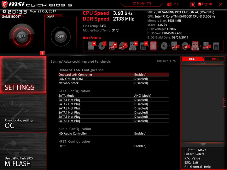The image size is (227, 170).
Task: Click the Memory Size 16384MB line
Action: point(164,21)
